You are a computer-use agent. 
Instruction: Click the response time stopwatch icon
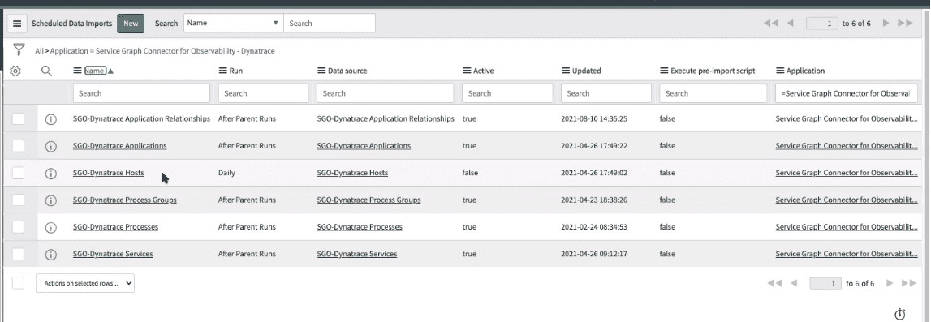[900, 314]
